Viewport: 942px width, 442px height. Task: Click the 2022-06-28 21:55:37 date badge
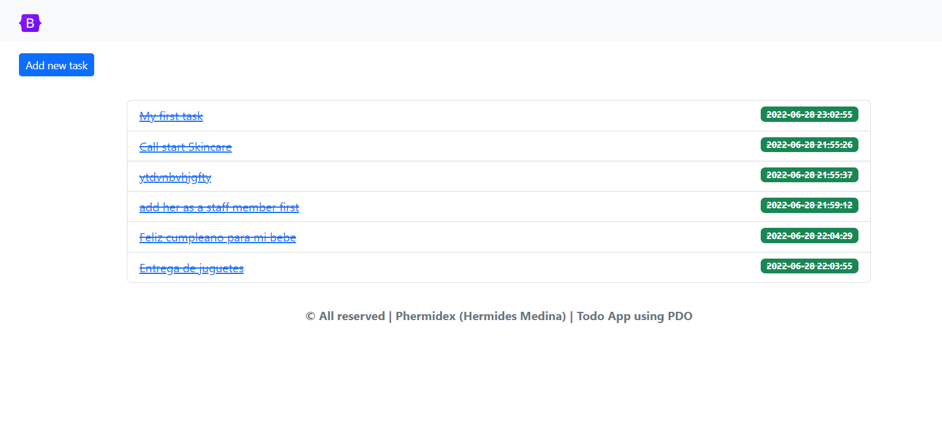click(809, 175)
